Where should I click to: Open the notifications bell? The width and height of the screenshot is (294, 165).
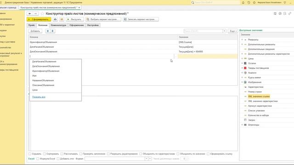(x=243, y=2)
